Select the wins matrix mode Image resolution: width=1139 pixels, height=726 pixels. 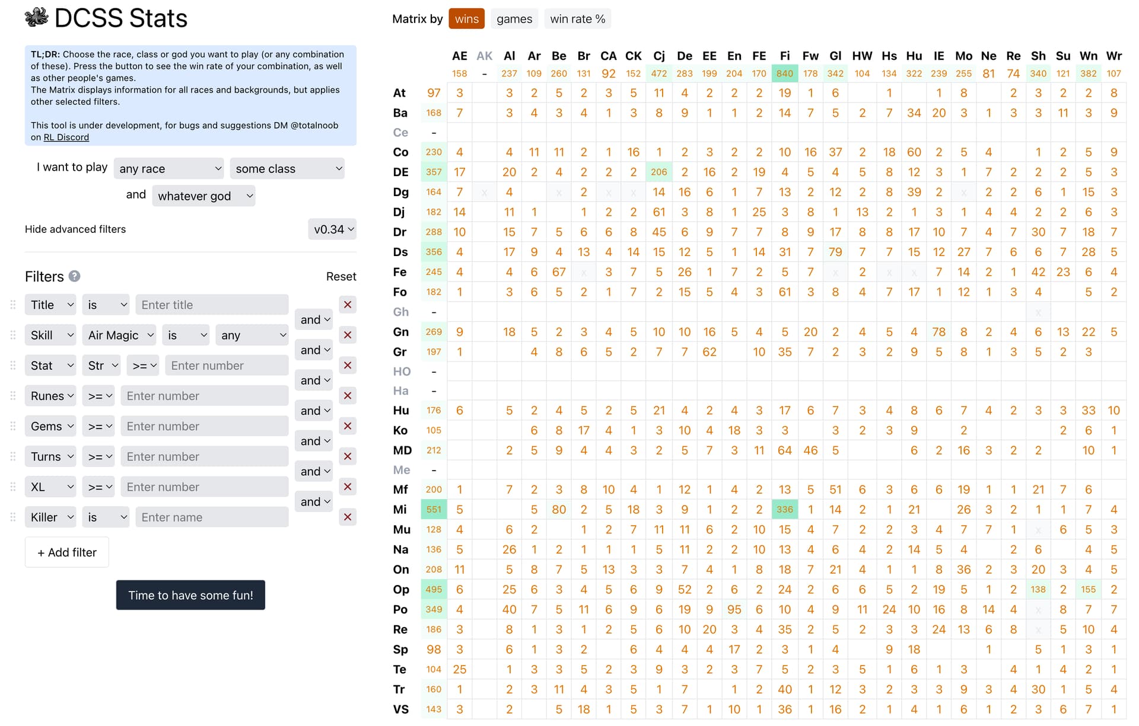466,19
